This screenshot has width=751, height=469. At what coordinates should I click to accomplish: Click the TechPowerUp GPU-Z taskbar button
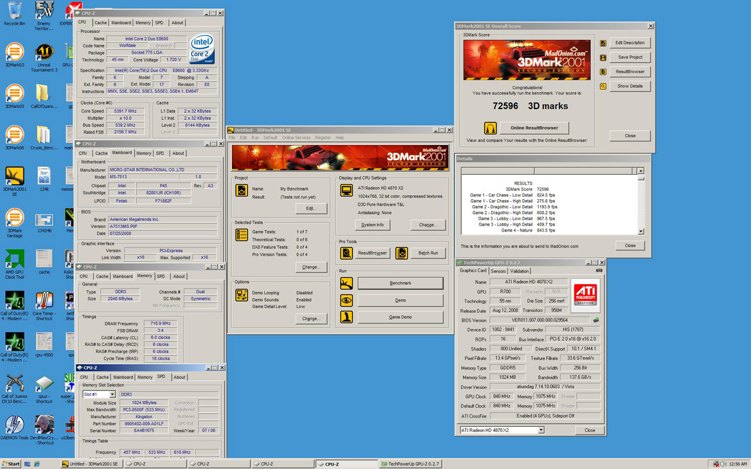pos(411,464)
